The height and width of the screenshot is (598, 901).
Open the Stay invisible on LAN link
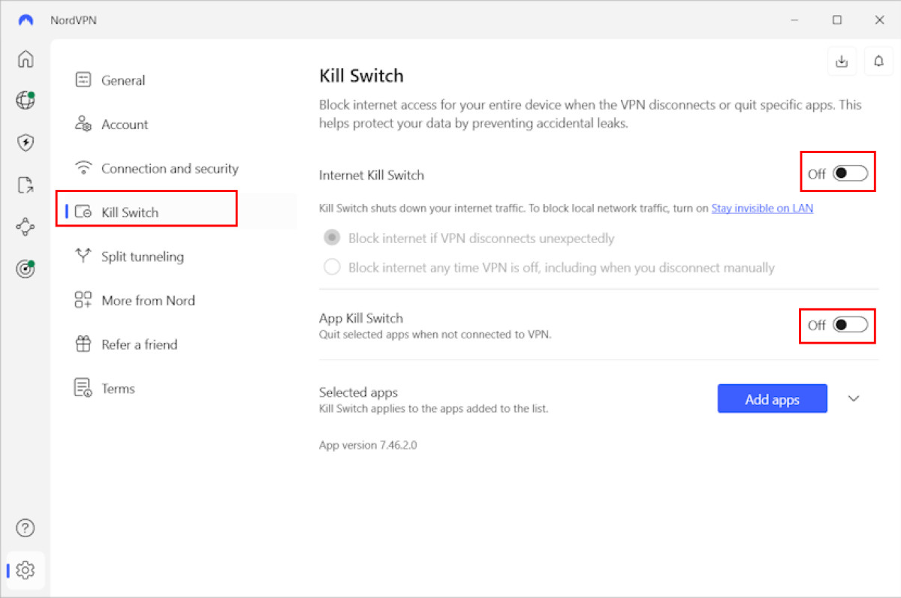click(762, 209)
